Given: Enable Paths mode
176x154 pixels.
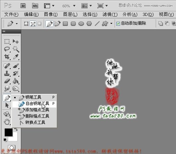Looking at the screenshot, I should tap(33, 24).
